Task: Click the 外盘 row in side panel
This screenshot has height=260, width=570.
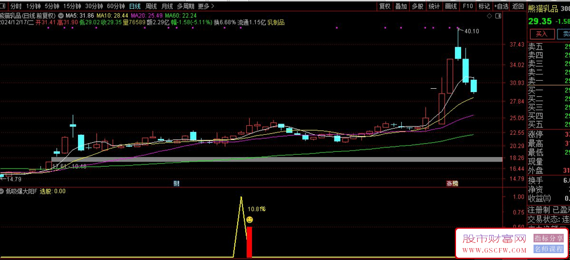Action: coord(549,170)
